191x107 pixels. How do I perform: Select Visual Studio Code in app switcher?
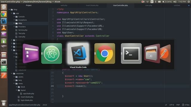tap(78, 53)
